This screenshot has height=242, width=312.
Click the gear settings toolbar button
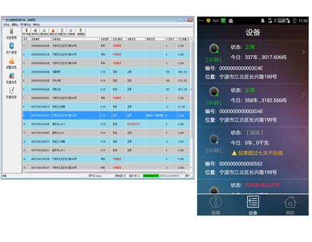[x=71, y=32]
